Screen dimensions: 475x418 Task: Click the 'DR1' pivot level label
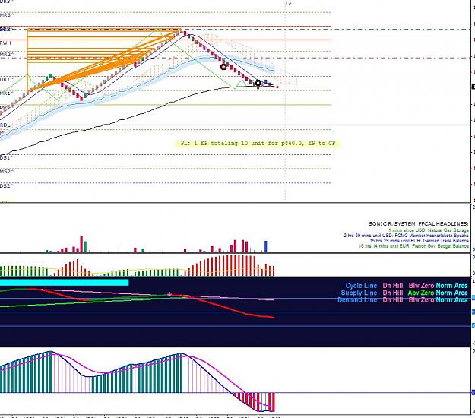(x=5, y=80)
